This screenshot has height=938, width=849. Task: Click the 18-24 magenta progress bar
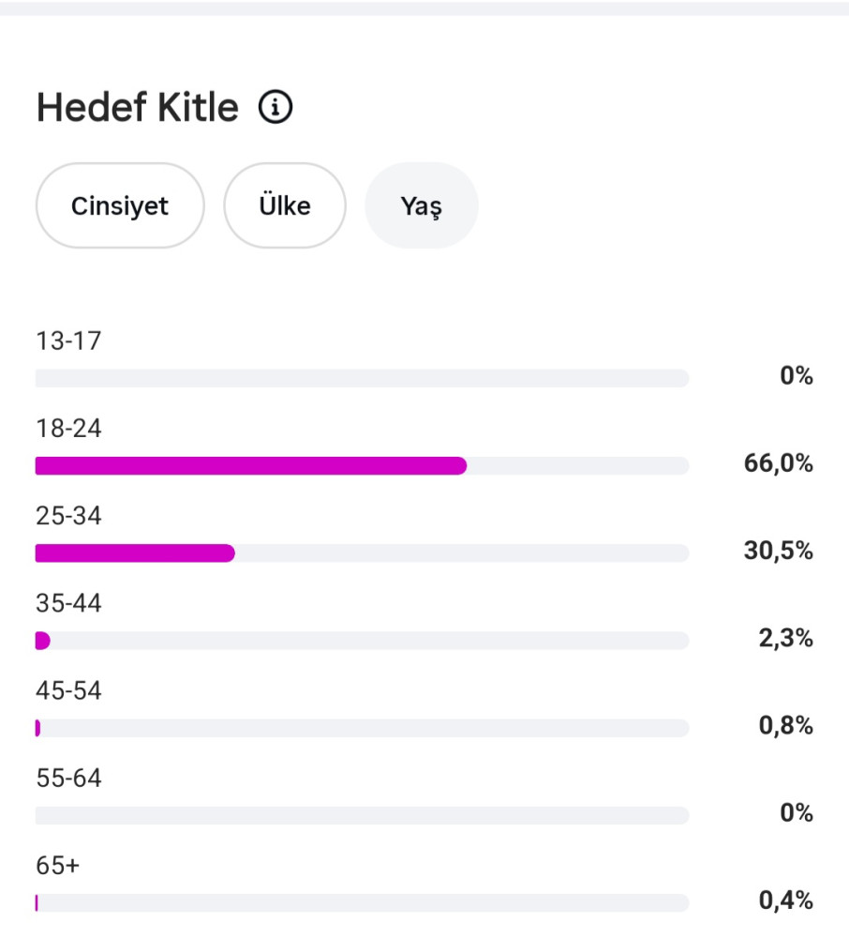click(x=251, y=465)
